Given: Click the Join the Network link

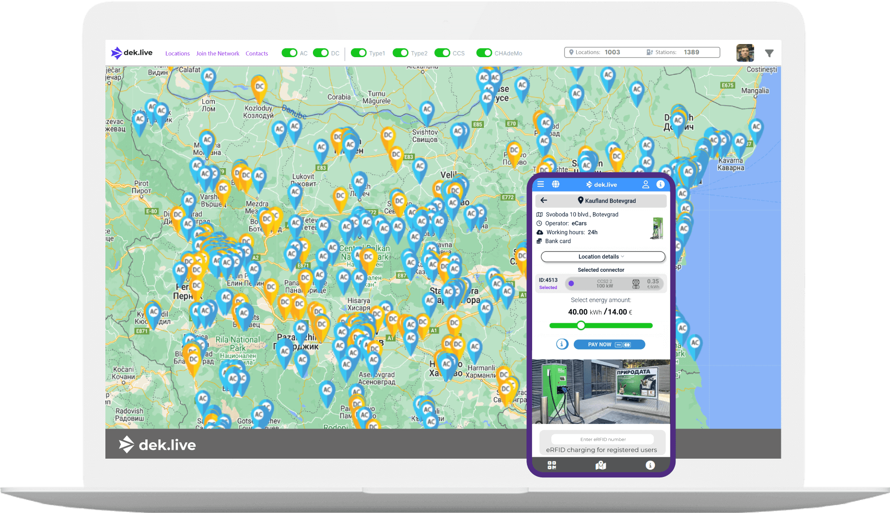Looking at the screenshot, I should 217,53.
